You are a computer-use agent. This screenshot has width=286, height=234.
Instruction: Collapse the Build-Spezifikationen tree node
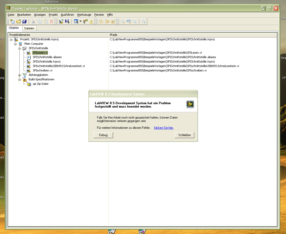20,80
